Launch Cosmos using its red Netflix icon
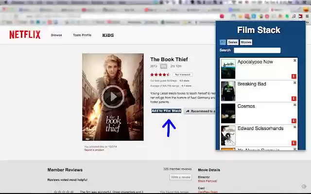Viewport: 311px width, 194px height. [x=294, y=121]
